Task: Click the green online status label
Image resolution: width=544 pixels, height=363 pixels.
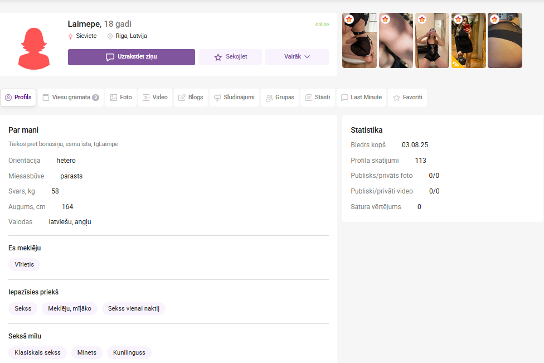Action: tap(322, 25)
